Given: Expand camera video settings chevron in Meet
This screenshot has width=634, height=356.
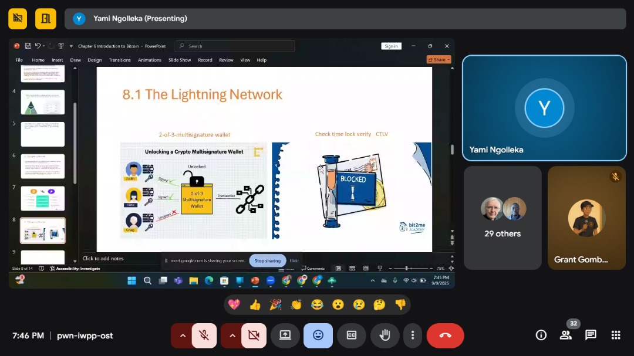Looking at the screenshot, I should (x=232, y=335).
